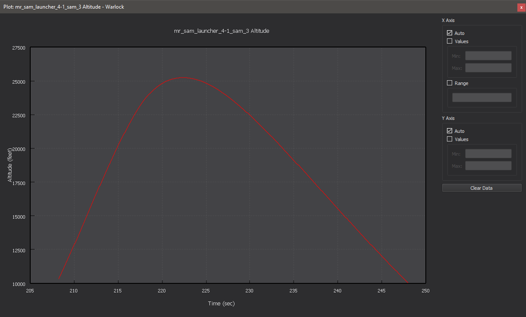This screenshot has width=526, height=317.
Task: Click the 250 X-axis tick label
Action: (425, 291)
